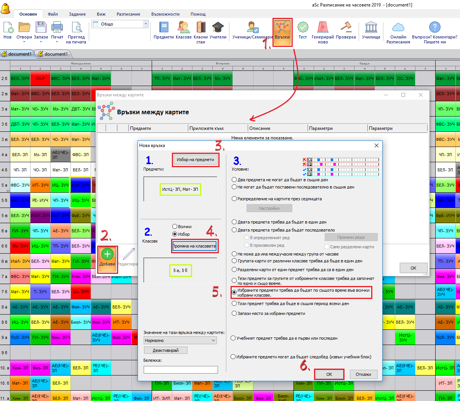460x401 pixels.
Task: Expand the Нормално importance dropdown
Action: [213, 340]
